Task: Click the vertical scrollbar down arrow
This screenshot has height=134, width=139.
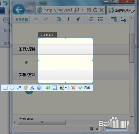Action: [x=132, y=117]
